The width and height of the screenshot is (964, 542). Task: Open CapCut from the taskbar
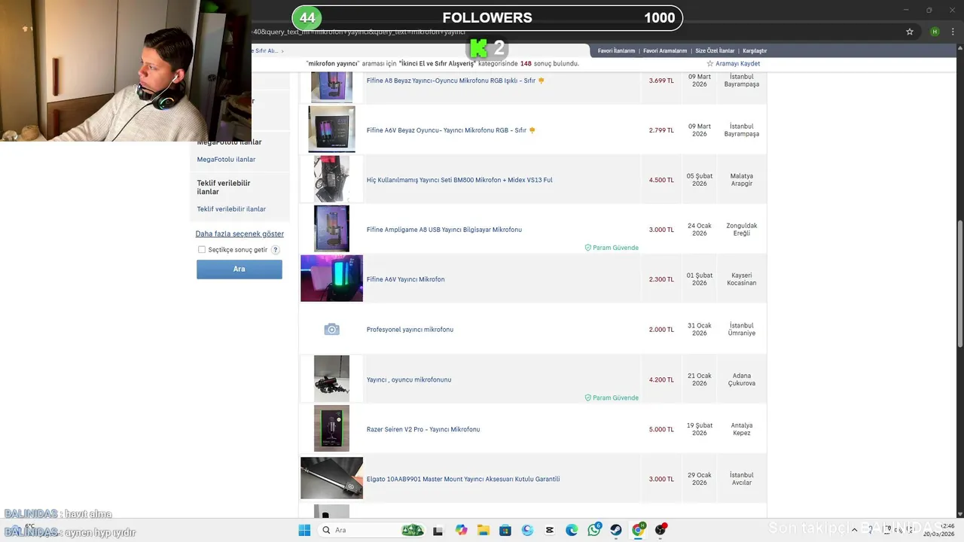(x=550, y=530)
